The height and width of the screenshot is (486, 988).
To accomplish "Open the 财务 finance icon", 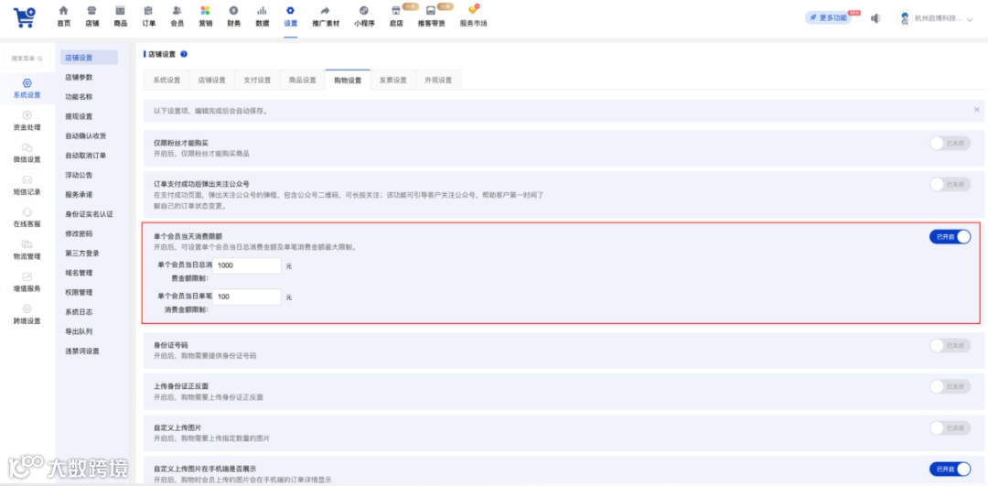I will coord(234,11).
